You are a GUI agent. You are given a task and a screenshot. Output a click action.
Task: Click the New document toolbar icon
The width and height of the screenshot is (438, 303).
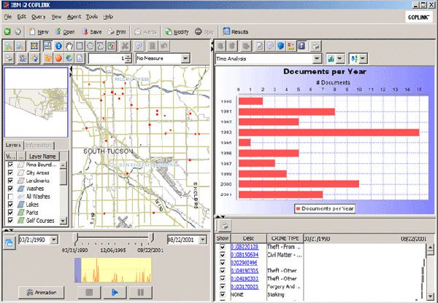click(39, 32)
